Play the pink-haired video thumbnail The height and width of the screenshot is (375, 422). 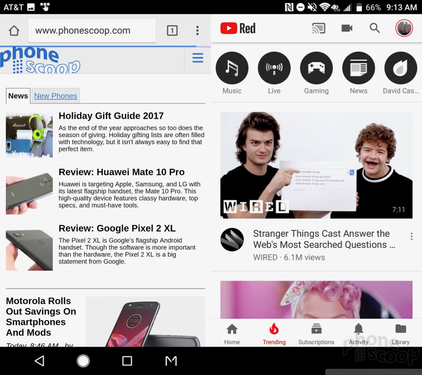[x=316, y=300]
